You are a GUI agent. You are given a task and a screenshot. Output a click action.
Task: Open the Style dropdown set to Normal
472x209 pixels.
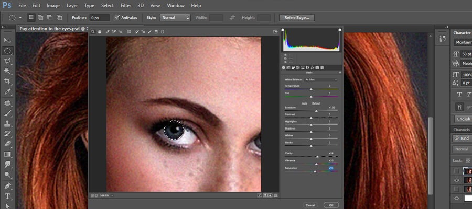coord(175,17)
